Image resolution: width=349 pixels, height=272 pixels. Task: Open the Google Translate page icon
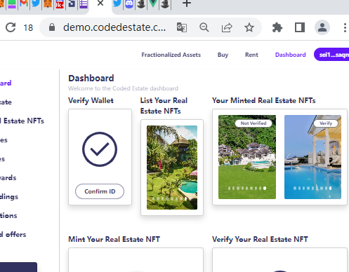pyautogui.click(x=182, y=27)
